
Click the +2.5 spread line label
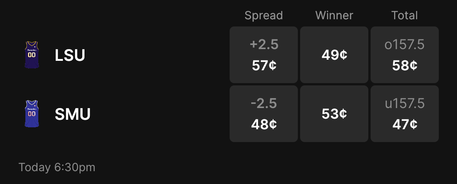pyautogui.click(x=264, y=45)
